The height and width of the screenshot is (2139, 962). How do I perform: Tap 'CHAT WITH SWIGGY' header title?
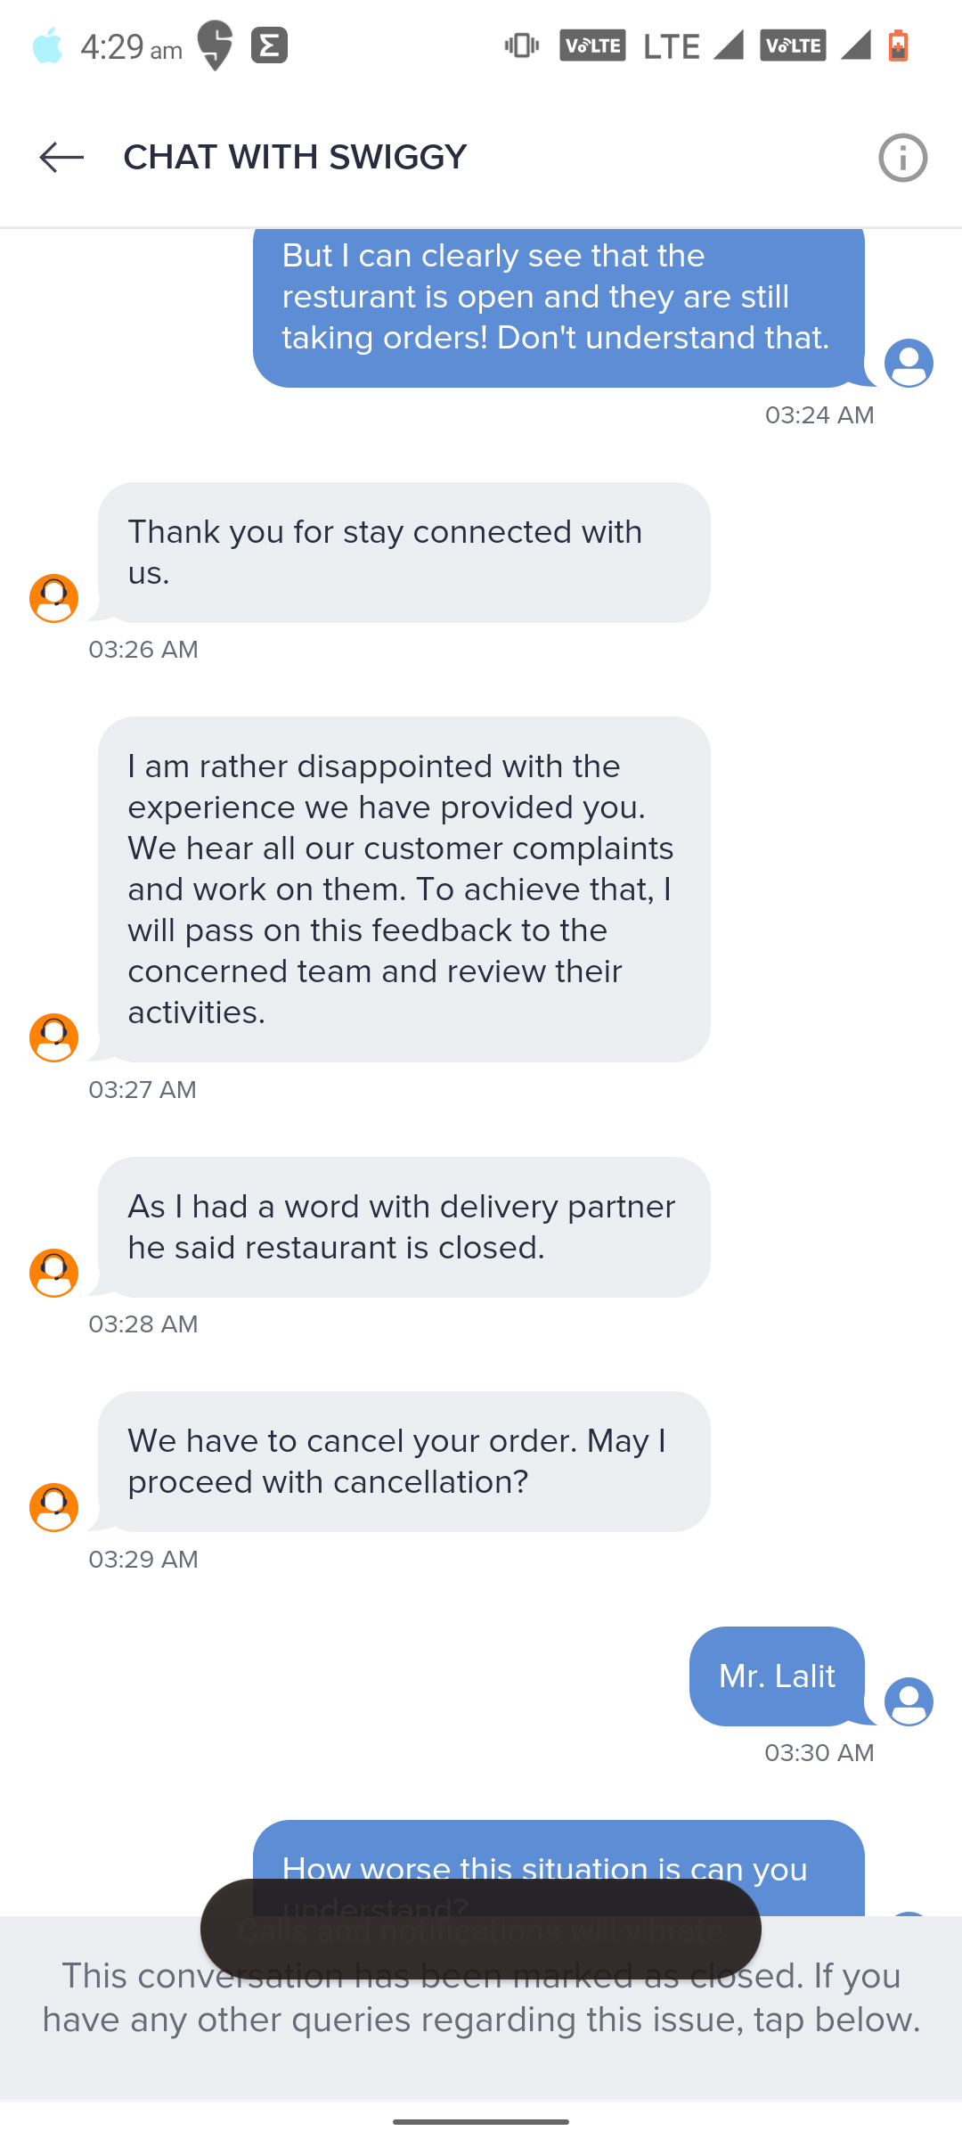(x=295, y=158)
